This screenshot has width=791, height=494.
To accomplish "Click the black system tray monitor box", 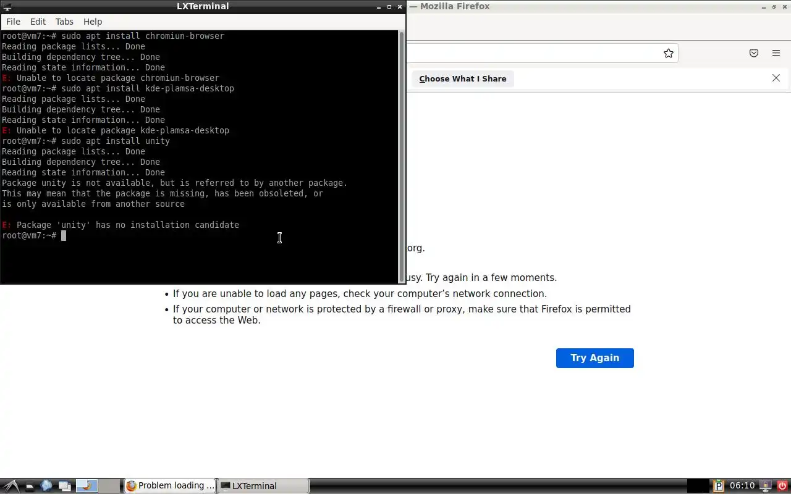I will click(698, 486).
